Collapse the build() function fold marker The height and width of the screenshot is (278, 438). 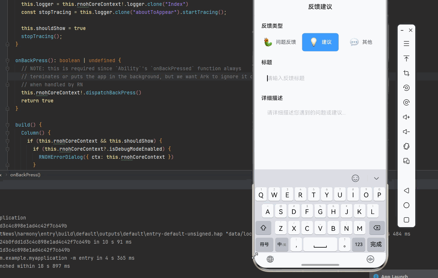tap(8, 125)
